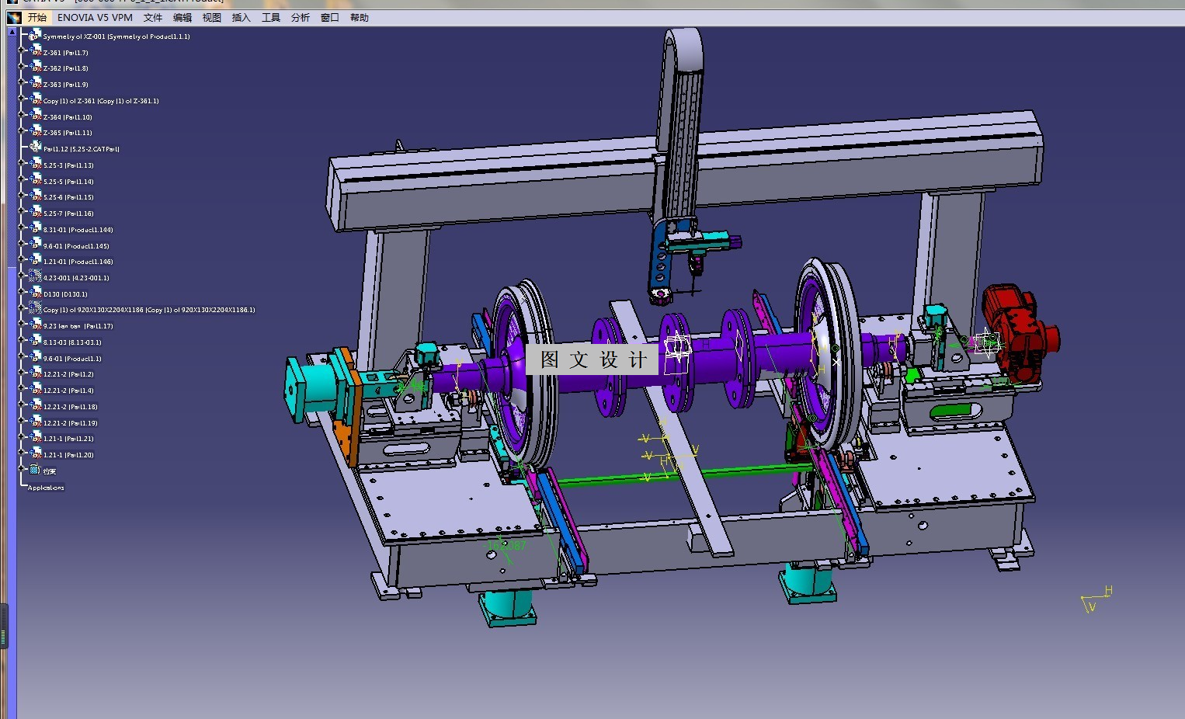Open the 视图 (View) menu
This screenshot has height=719, width=1185.
(x=212, y=17)
